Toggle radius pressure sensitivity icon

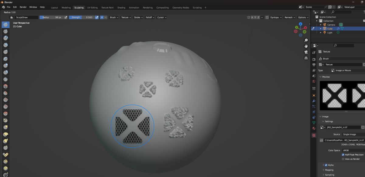65,17
